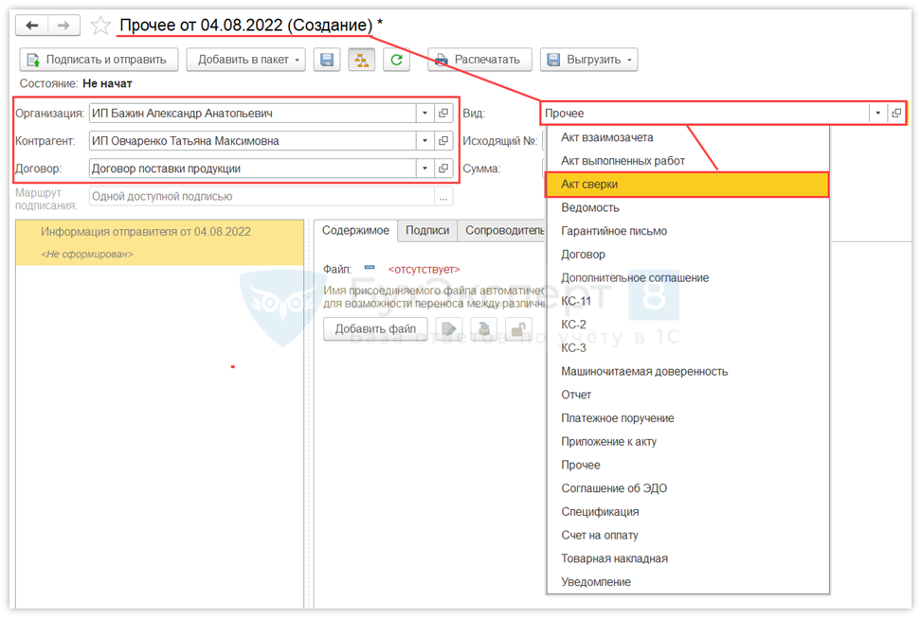Switch to the Подписи tab
The image size is (921, 618).
[x=427, y=230]
